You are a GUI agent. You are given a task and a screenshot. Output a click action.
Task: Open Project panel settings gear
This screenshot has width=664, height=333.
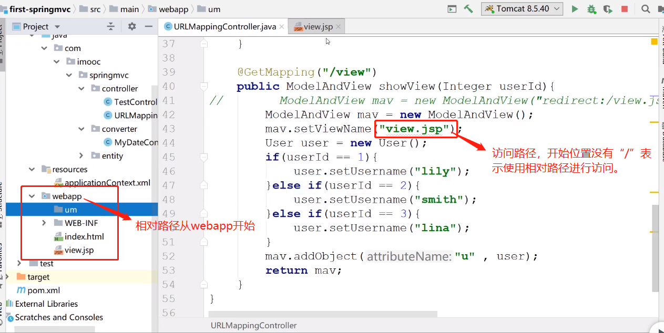pos(132,26)
